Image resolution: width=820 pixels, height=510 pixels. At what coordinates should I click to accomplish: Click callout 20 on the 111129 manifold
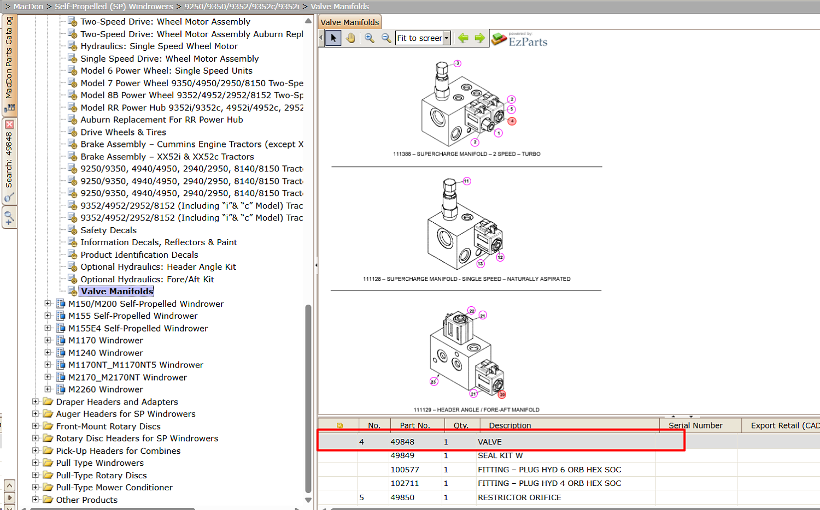[x=502, y=394]
